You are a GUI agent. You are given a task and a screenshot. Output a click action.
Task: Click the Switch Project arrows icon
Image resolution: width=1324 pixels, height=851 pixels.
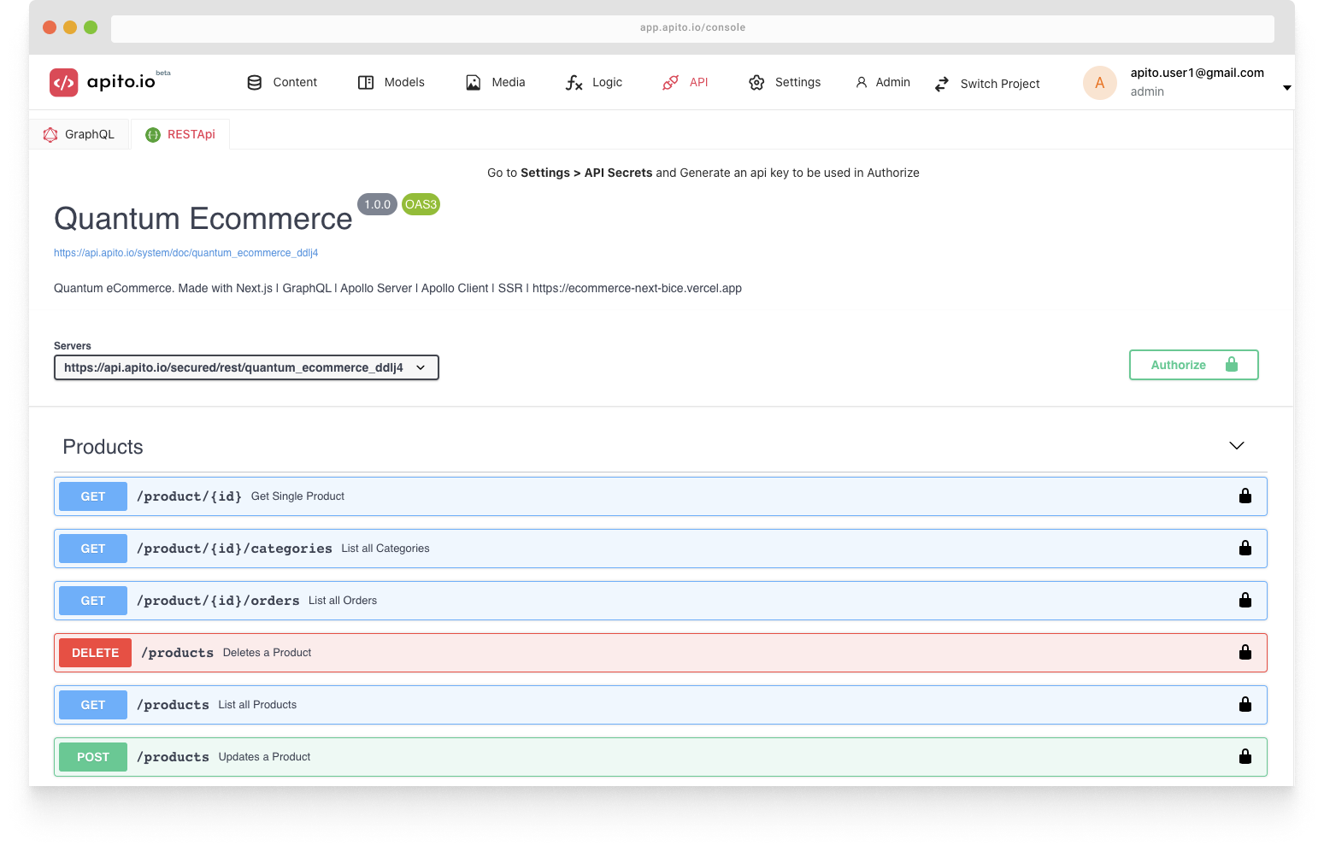(942, 84)
